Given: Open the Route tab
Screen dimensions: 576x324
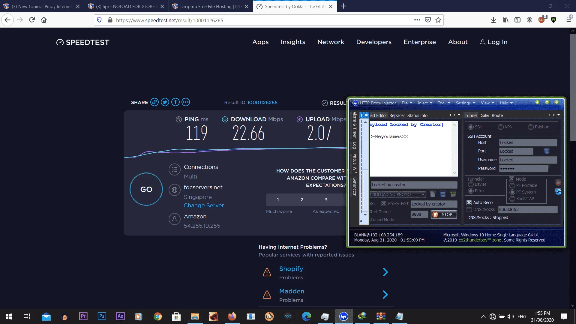Looking at the screenshot, I should pyautogui.click(x=497, y=115).
